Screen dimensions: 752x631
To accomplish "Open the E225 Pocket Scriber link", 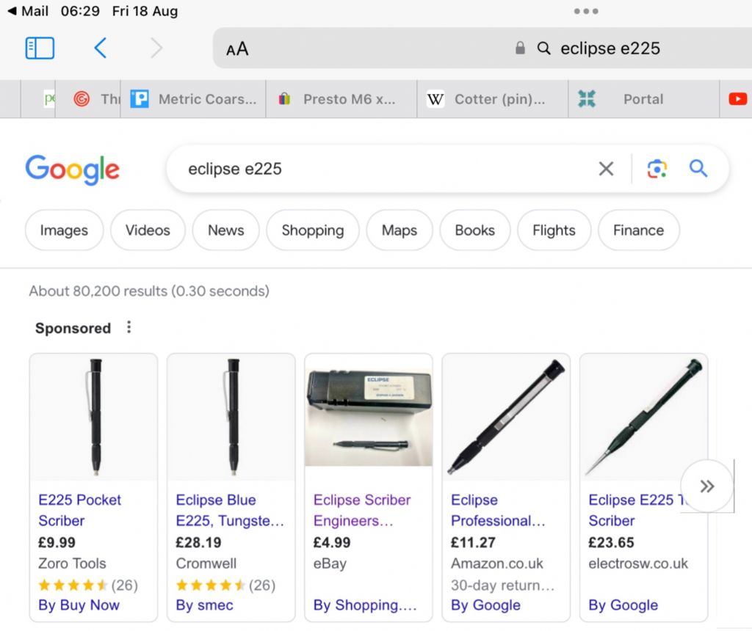I will click(79, 510).
